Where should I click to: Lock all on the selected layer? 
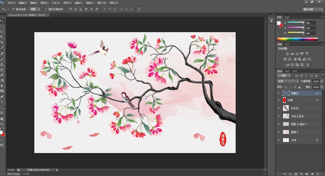click(299, 87)
